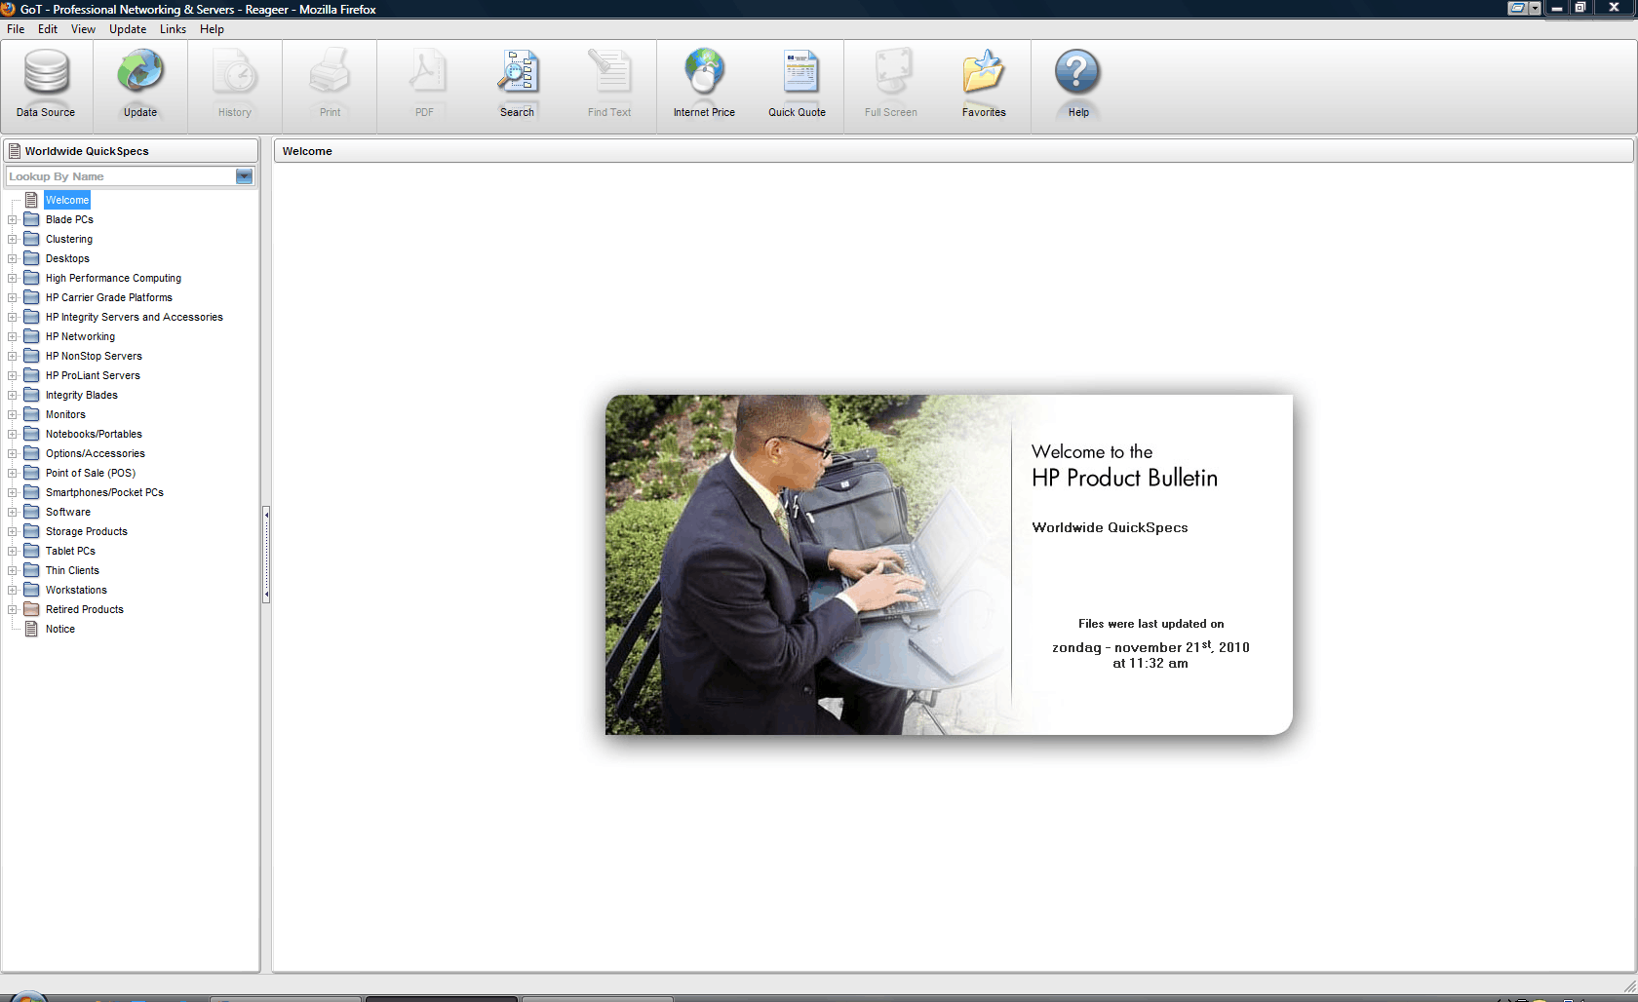
Task: Open the Lookup By Name dropdown arrow
Action: [244, 176]
